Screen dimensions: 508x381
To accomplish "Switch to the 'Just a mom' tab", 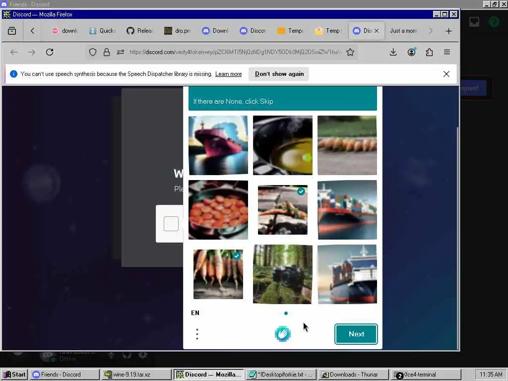I will coord(403,31).
